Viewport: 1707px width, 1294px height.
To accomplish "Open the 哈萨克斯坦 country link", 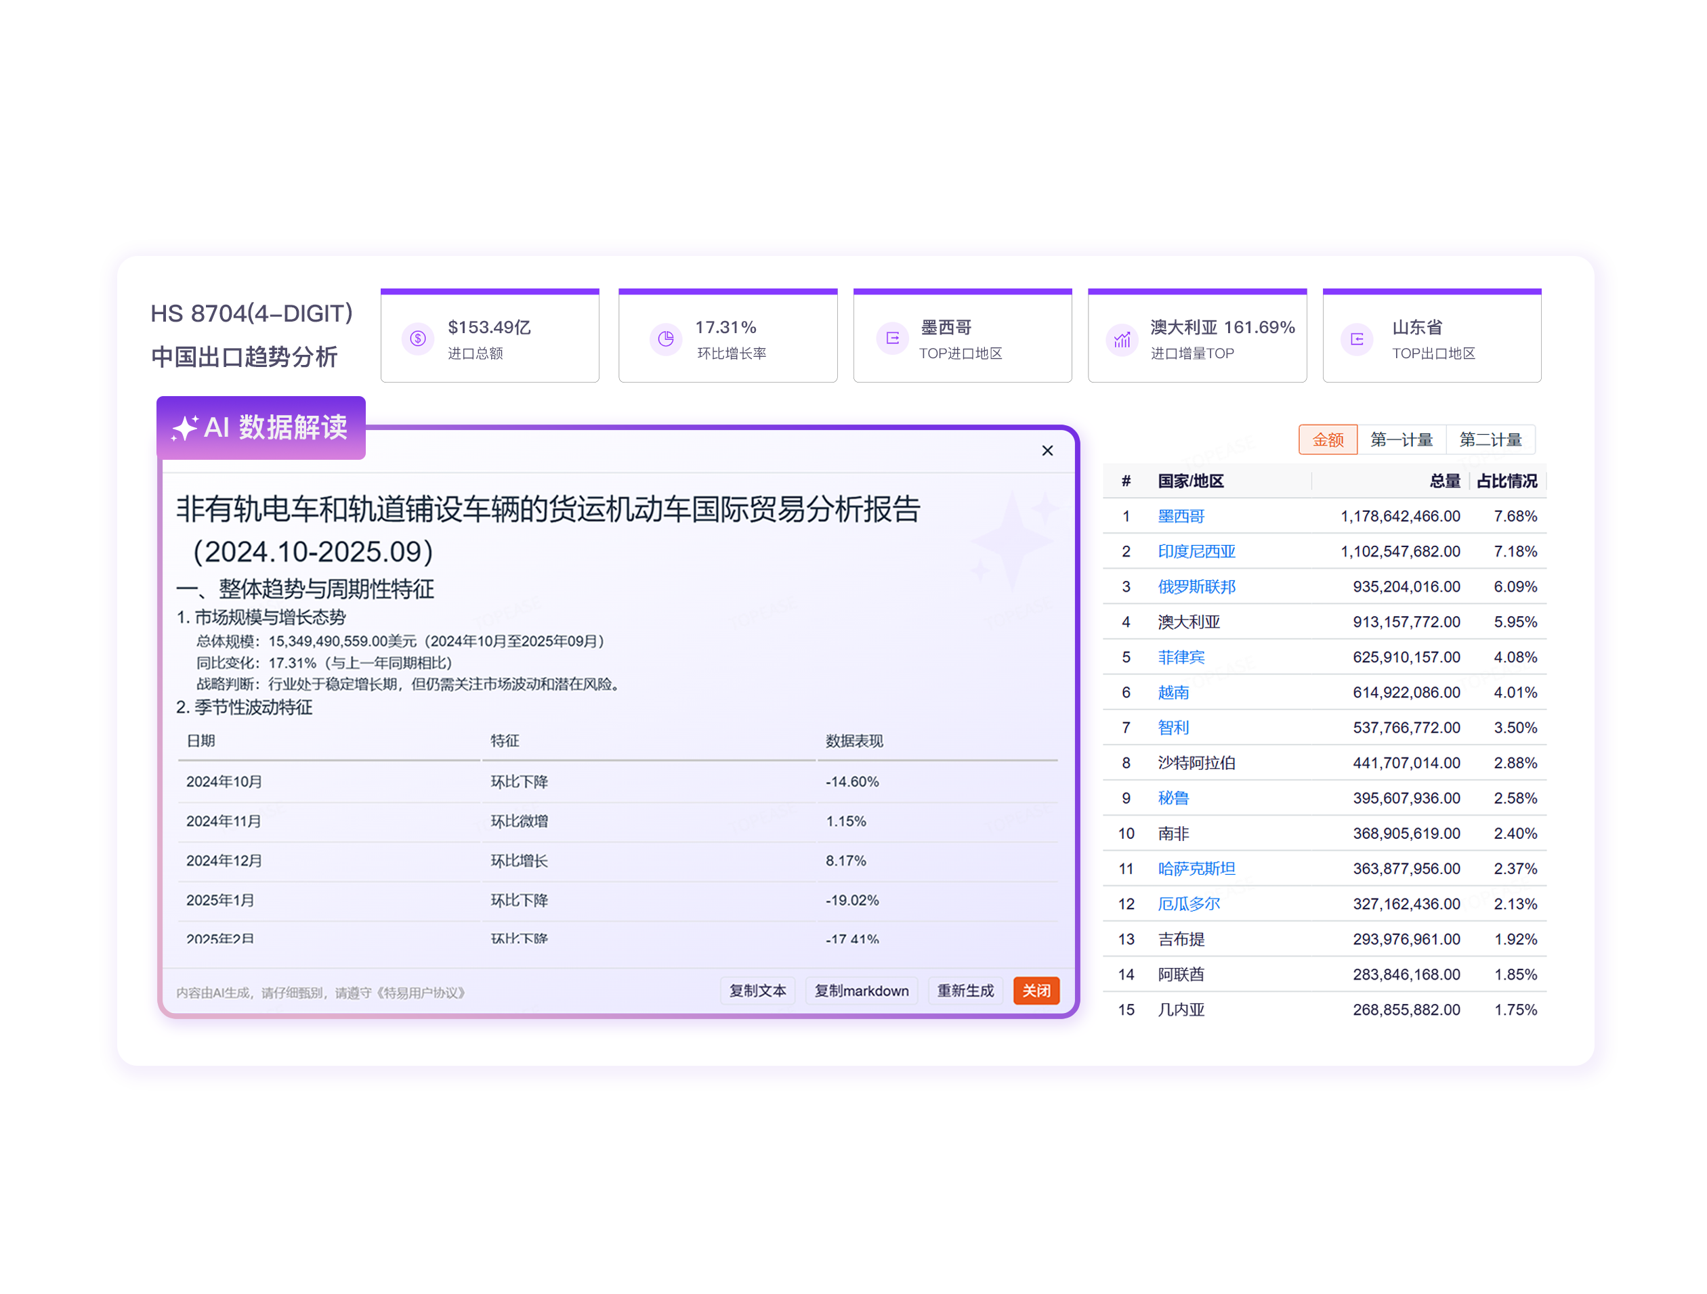I will pyautogui.click(x=1196, y=869).
